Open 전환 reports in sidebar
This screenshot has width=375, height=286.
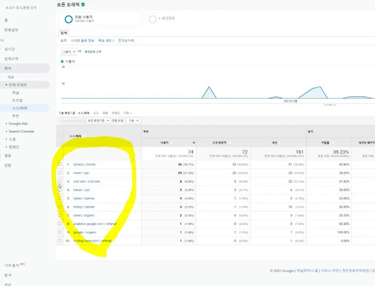pos(8,165)
